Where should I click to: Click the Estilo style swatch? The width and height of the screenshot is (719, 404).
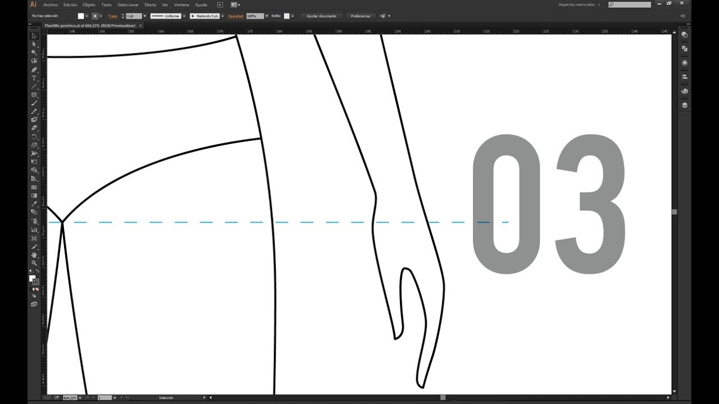pyautogui.click(x=286, y=16)
